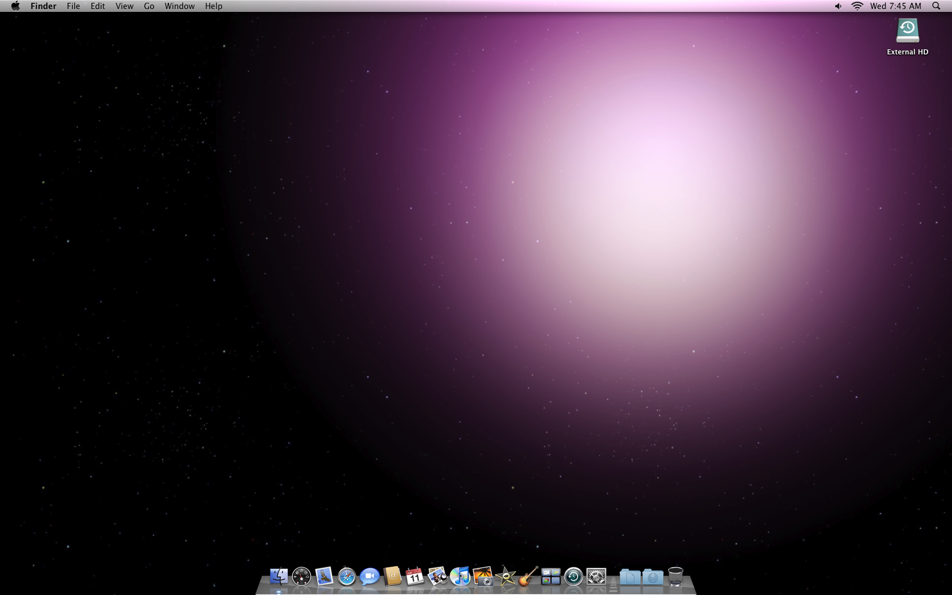Screen dimensions: 952x595
Task: Open the Mail app in the Dock
Action: (324, 577)
